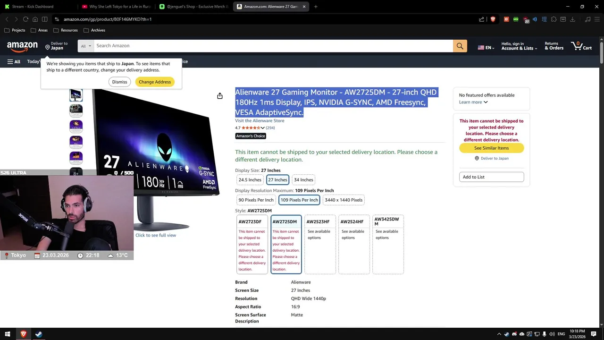604x340 pixels.
Task: Click the Add to List button
Action: (491, 177)
